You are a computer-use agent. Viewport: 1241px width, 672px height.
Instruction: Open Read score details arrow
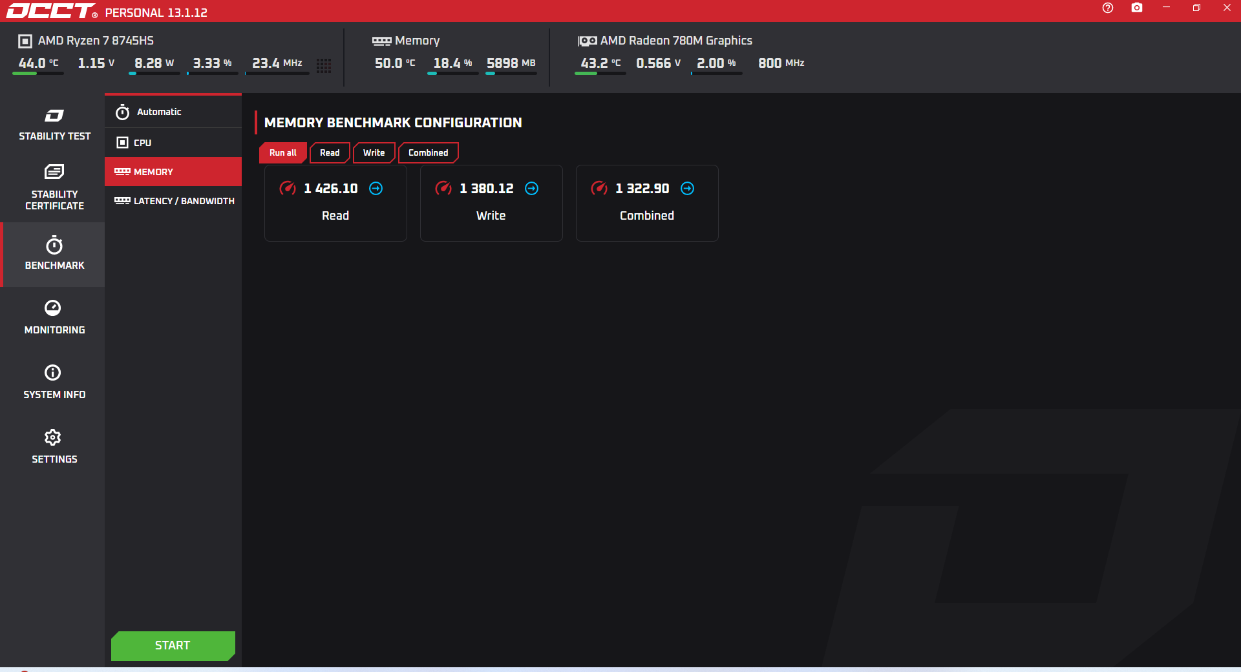pyautogui.click(x=376, y=188)
